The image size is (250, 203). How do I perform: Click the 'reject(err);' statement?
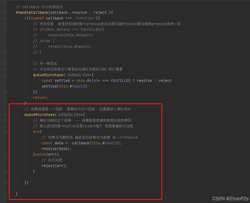click(55, 166)
